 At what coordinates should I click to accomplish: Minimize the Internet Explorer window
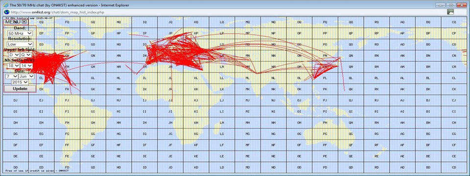click(440, 5)
